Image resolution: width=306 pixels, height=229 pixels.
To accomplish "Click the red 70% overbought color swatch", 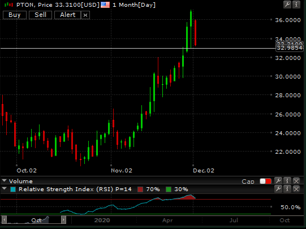I will tap(140, 189).
